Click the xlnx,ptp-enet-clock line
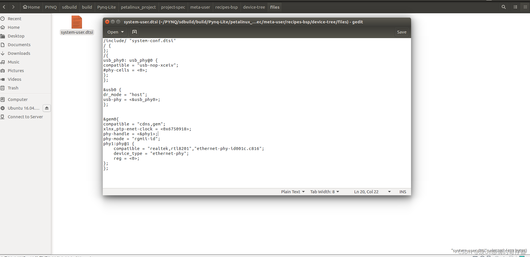 pos(147,129)
